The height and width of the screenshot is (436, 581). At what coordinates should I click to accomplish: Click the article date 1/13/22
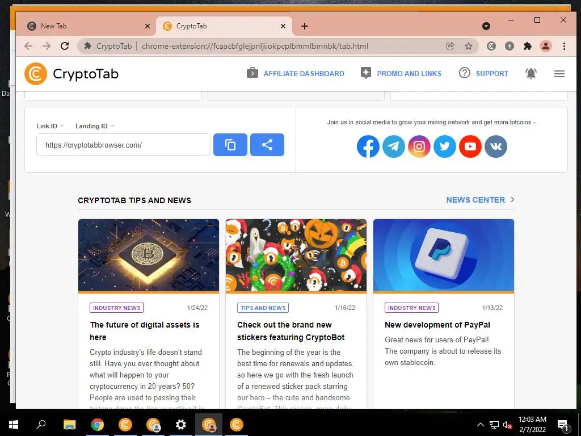(x=492, y=308)
